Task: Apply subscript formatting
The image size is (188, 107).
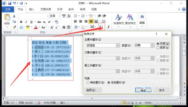Action: 44,22
